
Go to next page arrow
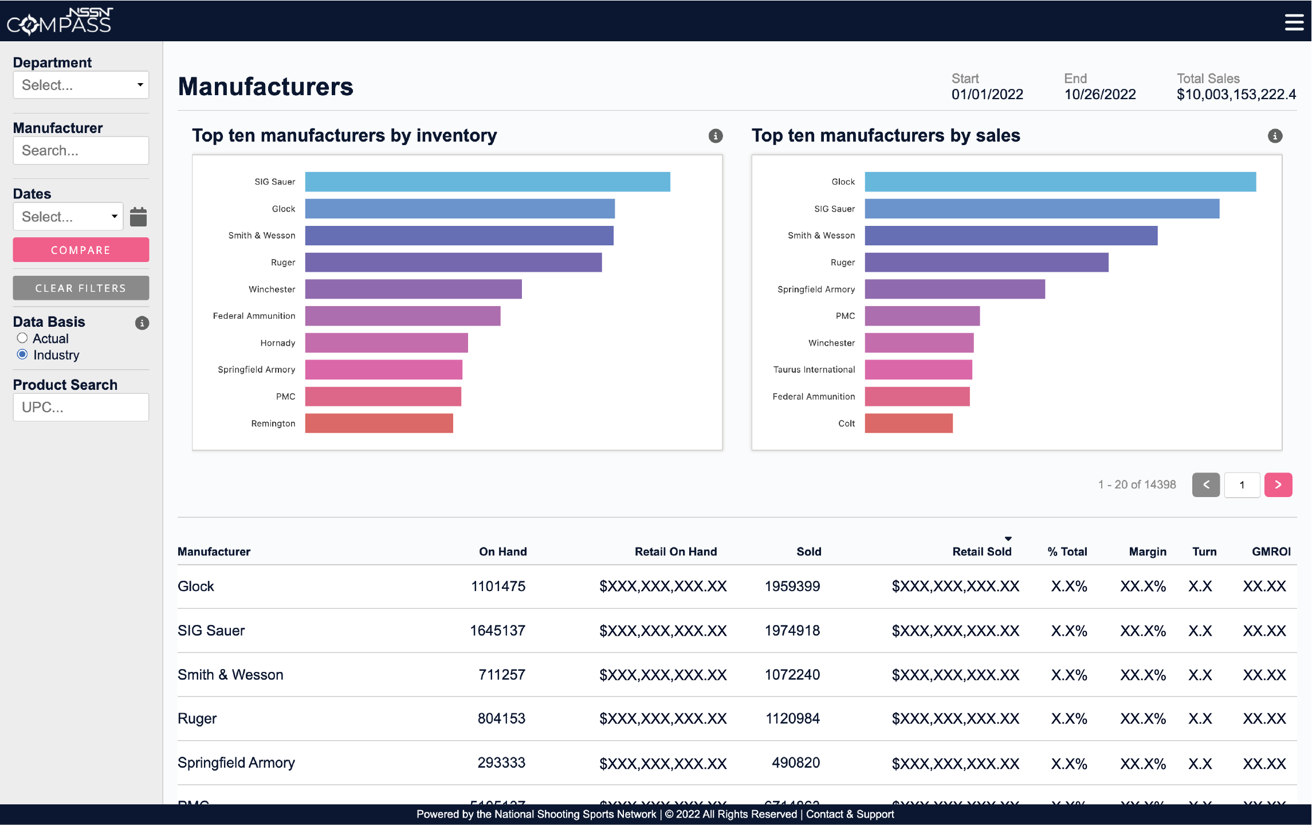tap(1278, 485)
